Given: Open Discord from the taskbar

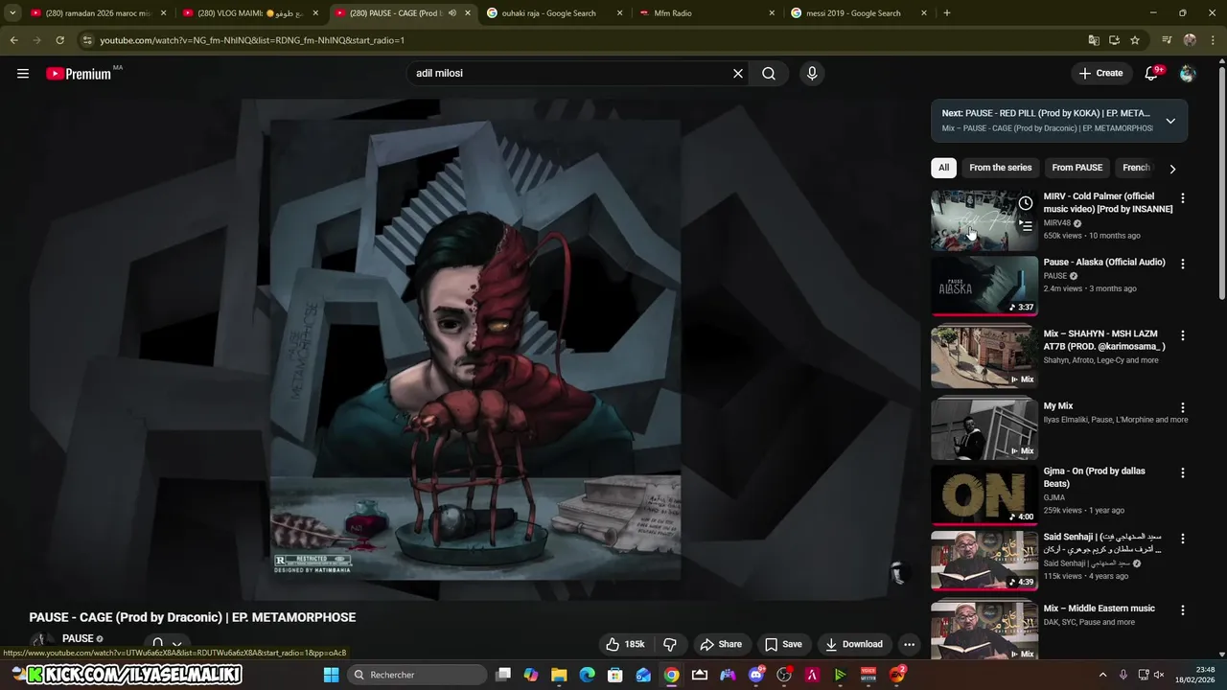Looking at the screenshot, I should click(x=756, y=675).
